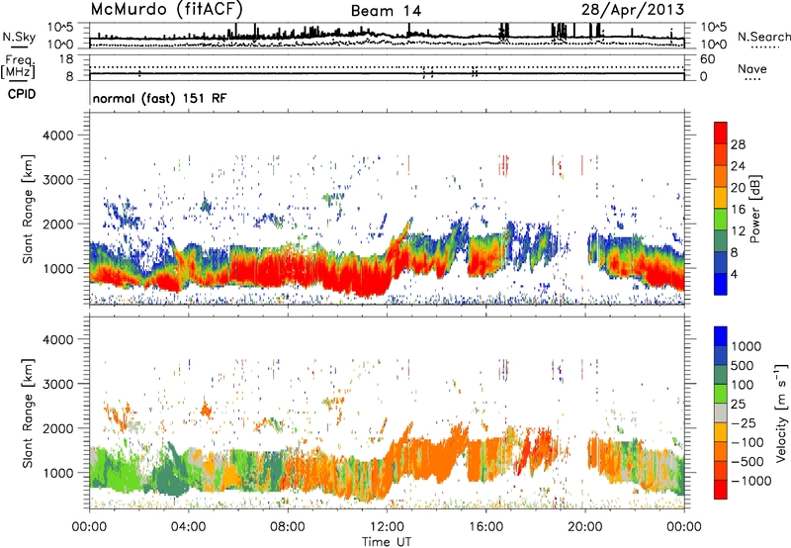
Task: Click the sky noise strip plot
Action: 387,36
